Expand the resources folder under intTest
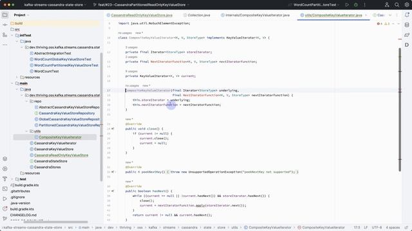This screenshot has height=231, width=412. [17, 77]
